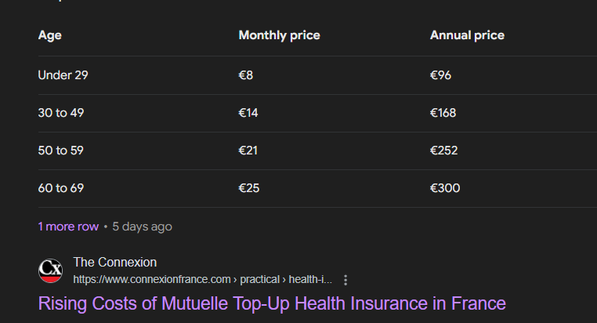Select the €21 monthly price cell
The width and height of the screenshot is (597, 323).
pos(248,151)
